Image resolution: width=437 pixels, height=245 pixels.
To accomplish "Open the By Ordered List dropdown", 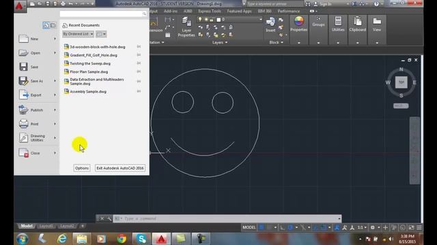I will pyautogui.click(x=78, y=34).
